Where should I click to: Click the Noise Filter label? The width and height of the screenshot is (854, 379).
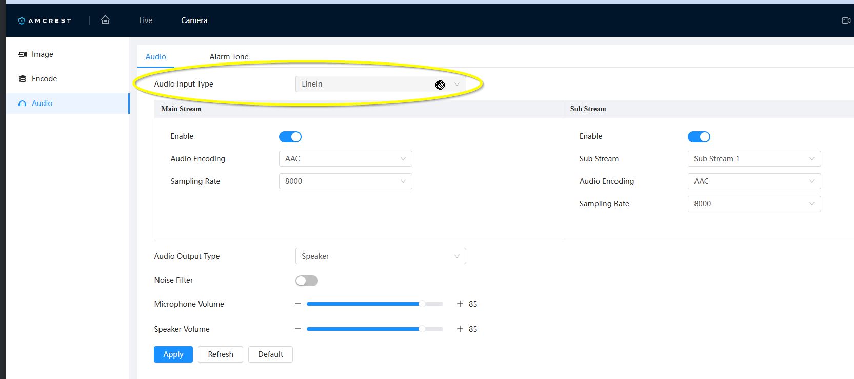coord(174,280)
